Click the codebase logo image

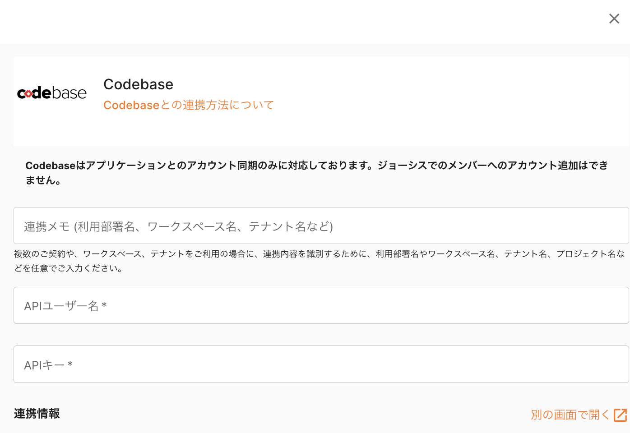(x=51, y=93)
